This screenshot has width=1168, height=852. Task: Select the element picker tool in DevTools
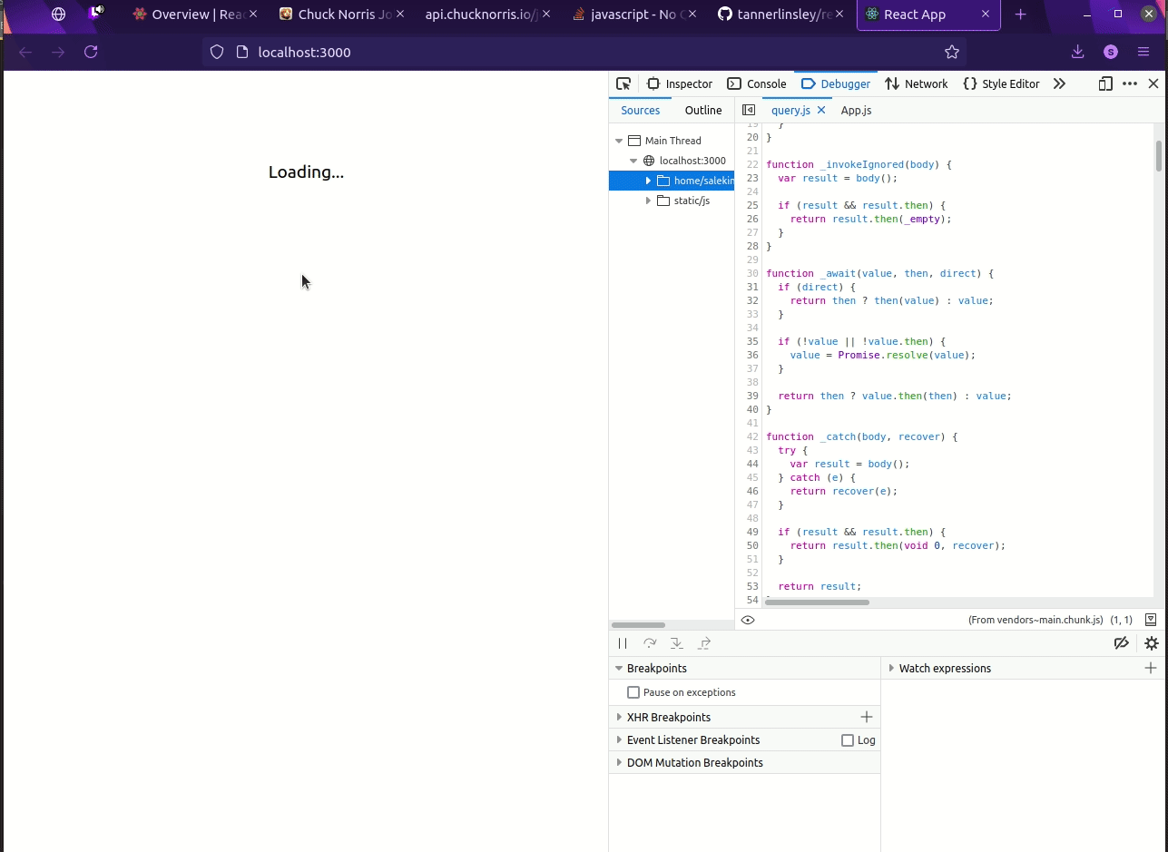(623, 83)
